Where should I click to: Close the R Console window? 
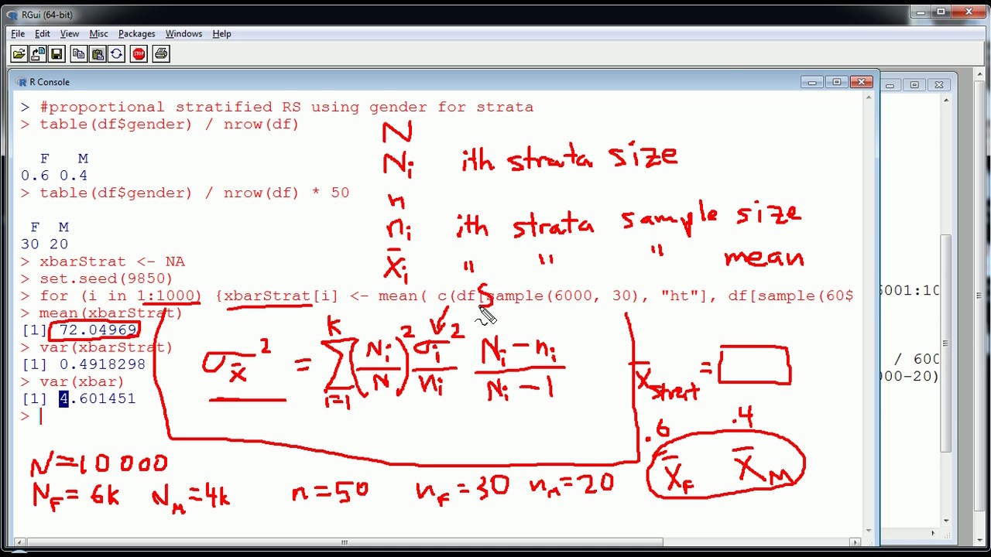[x=861, y=82]
